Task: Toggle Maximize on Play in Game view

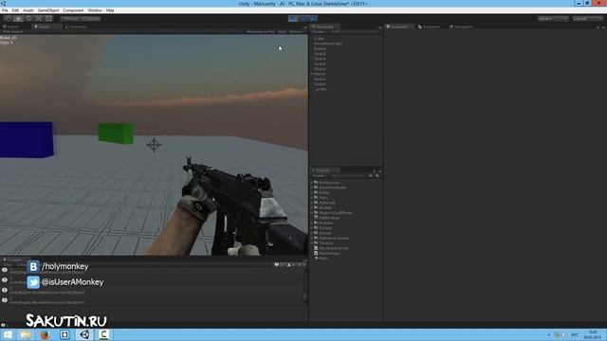Action: (261, 31)
